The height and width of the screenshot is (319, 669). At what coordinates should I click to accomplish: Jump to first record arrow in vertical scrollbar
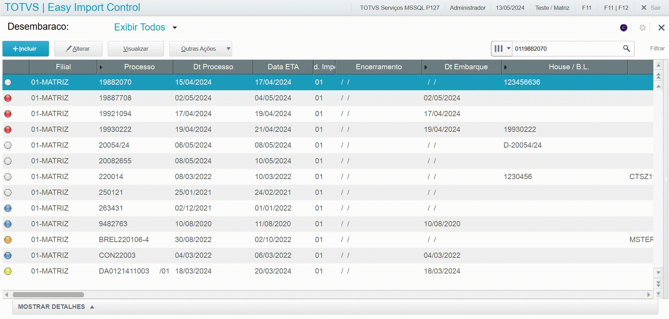coord(658,65)
